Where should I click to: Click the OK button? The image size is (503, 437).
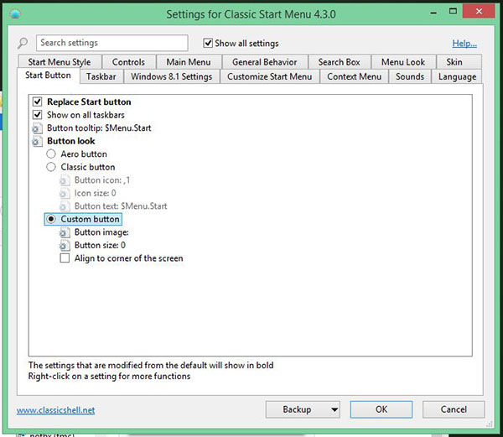381,409
